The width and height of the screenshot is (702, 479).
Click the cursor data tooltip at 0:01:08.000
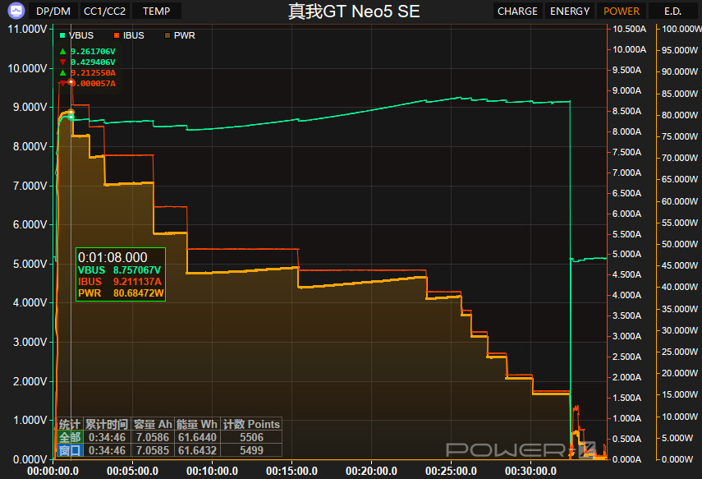tap(121, 274)
